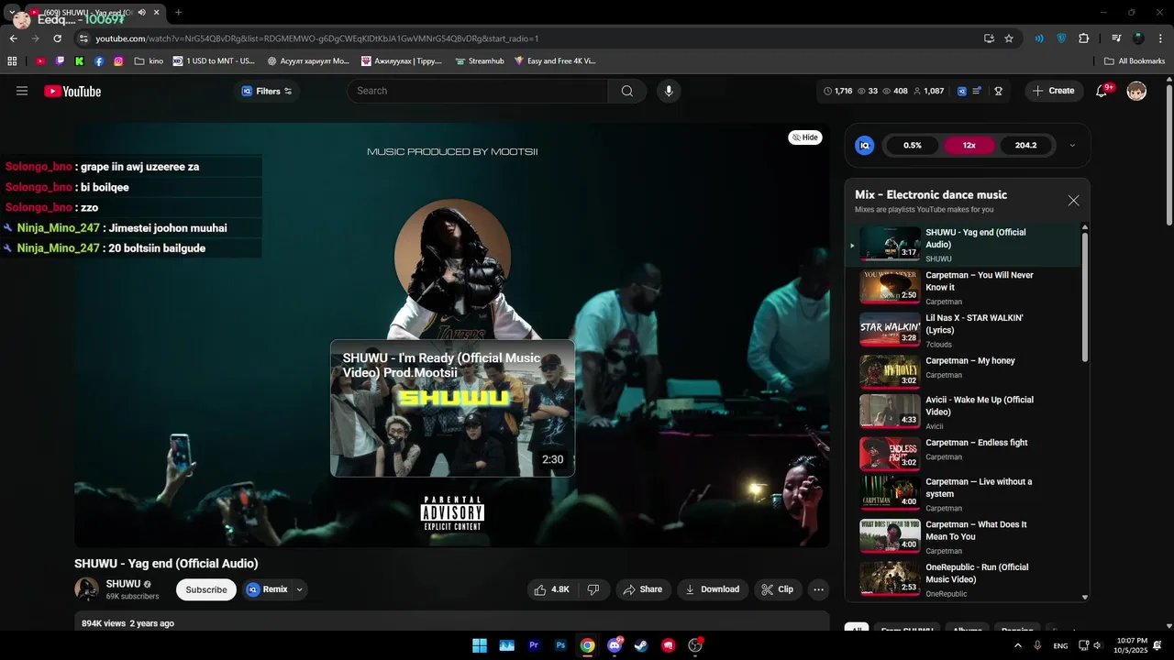Select the 12x vidIQ pill
The image size is (1174, 660).
coord(969,145)
